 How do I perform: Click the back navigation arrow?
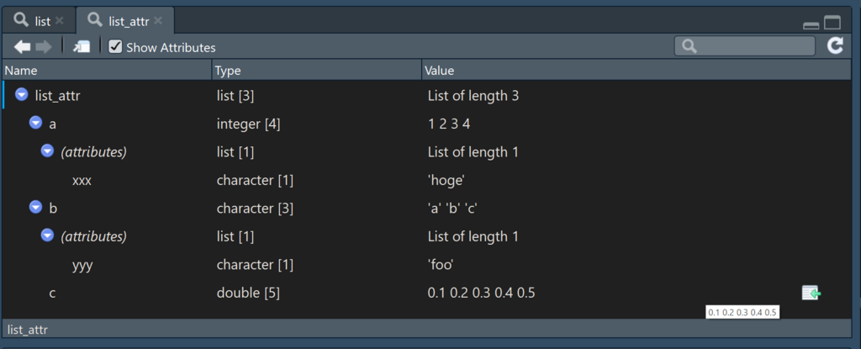23,47
